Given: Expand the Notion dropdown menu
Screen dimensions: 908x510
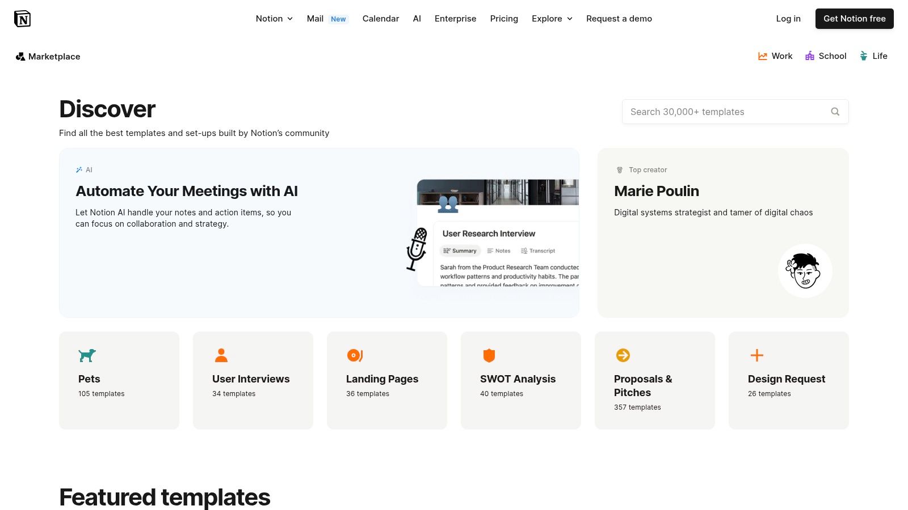Looking at the screenshot, I should [274, 19].
